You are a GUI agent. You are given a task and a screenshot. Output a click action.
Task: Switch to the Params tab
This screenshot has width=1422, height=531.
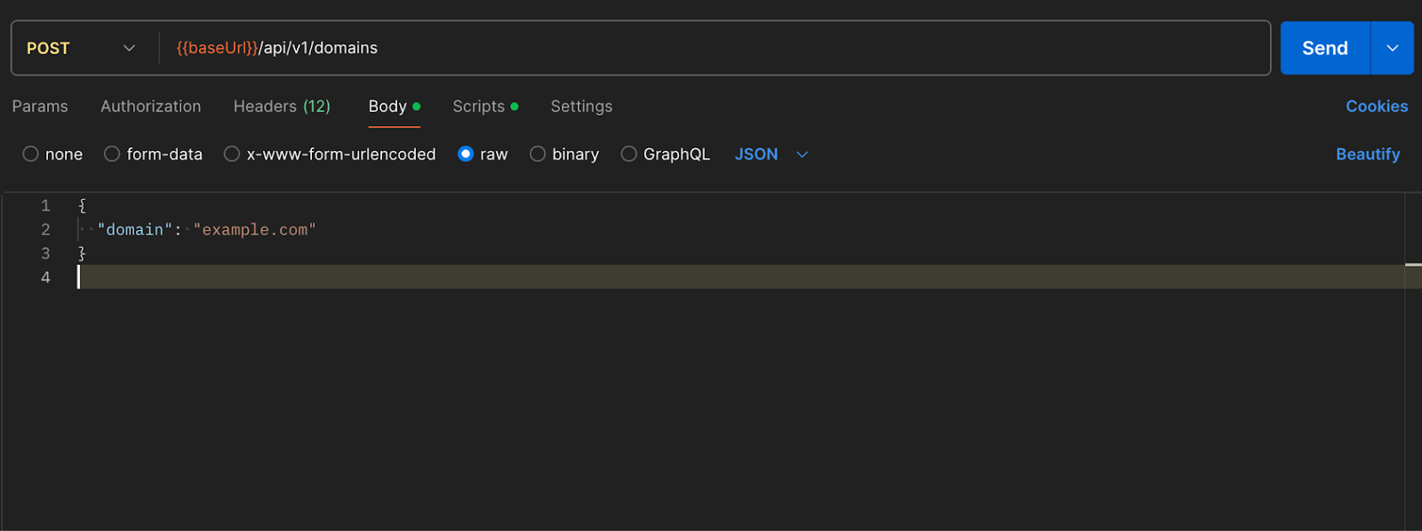[40, 107]
